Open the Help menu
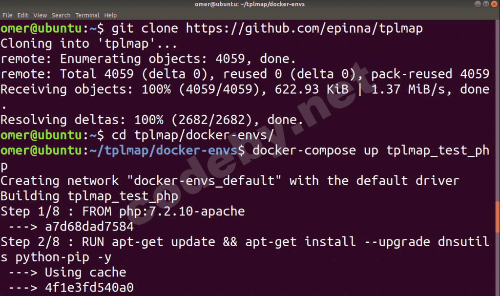The image size is (500, 296). (x=110, y=15)
